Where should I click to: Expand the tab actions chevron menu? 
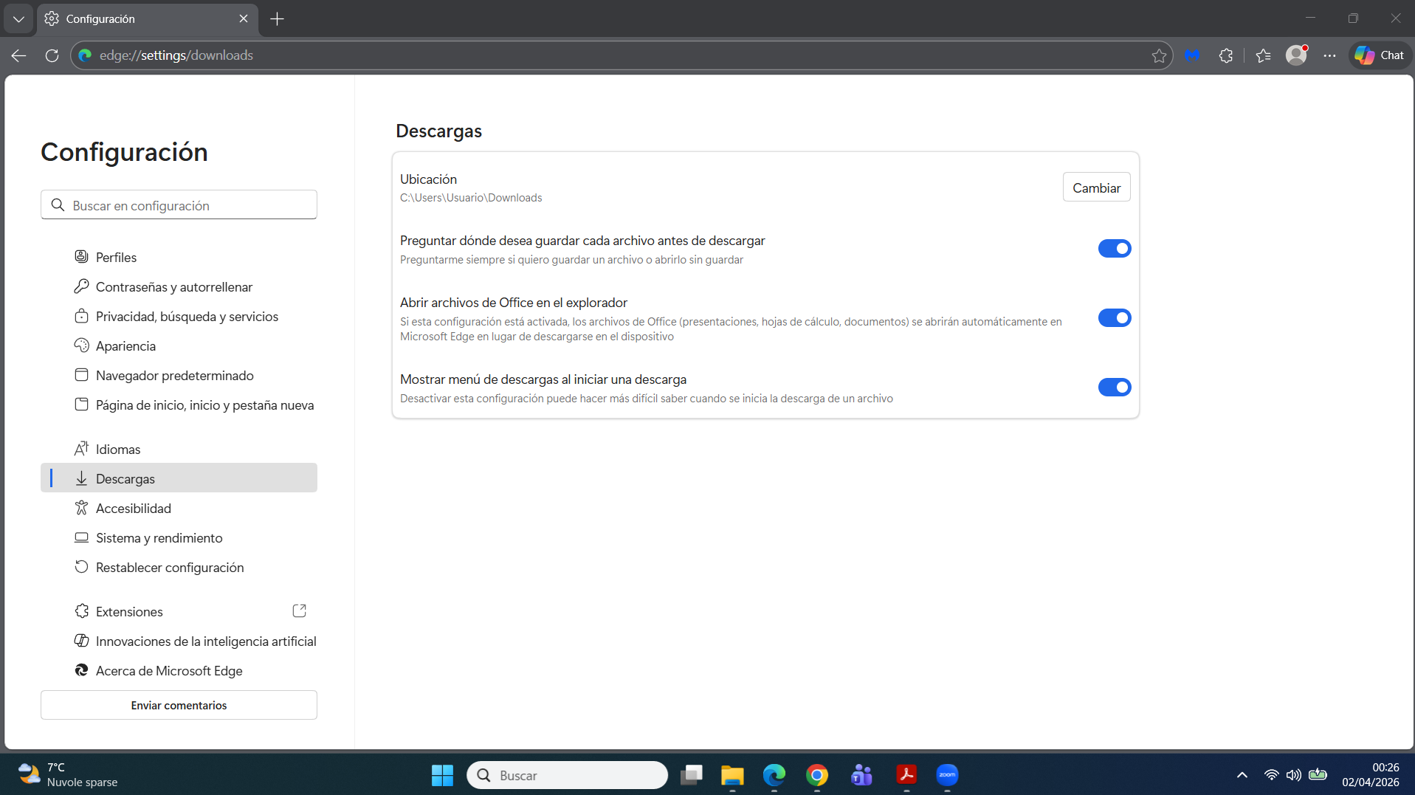18,19
